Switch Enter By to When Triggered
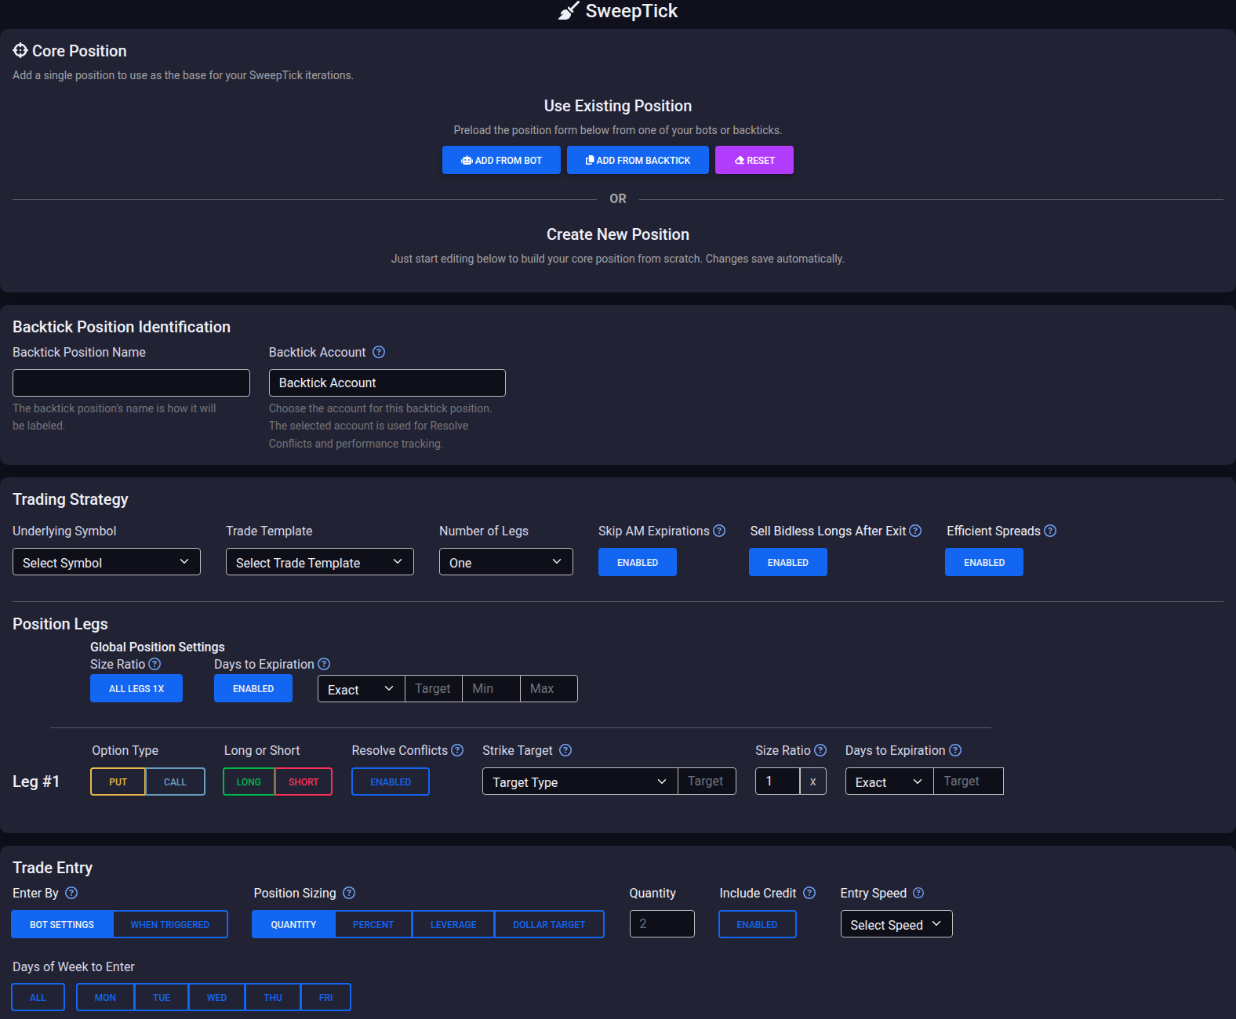The height and width of the screenshot is (1019, 1236). pos(170,924)
